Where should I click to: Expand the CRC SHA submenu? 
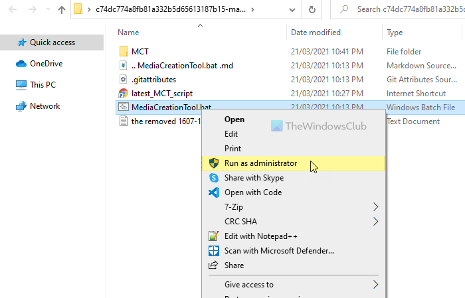coord(376,222)
